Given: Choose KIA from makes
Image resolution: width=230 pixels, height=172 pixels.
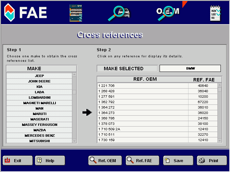Looking at the screenshot, I should pos(39,87).
